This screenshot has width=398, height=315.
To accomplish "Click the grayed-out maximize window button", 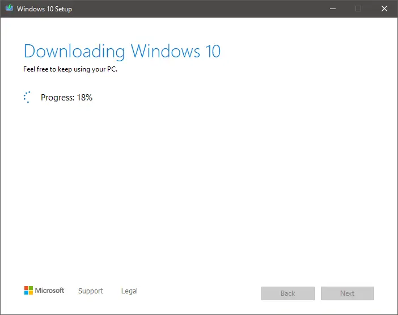I will (358, 9).
